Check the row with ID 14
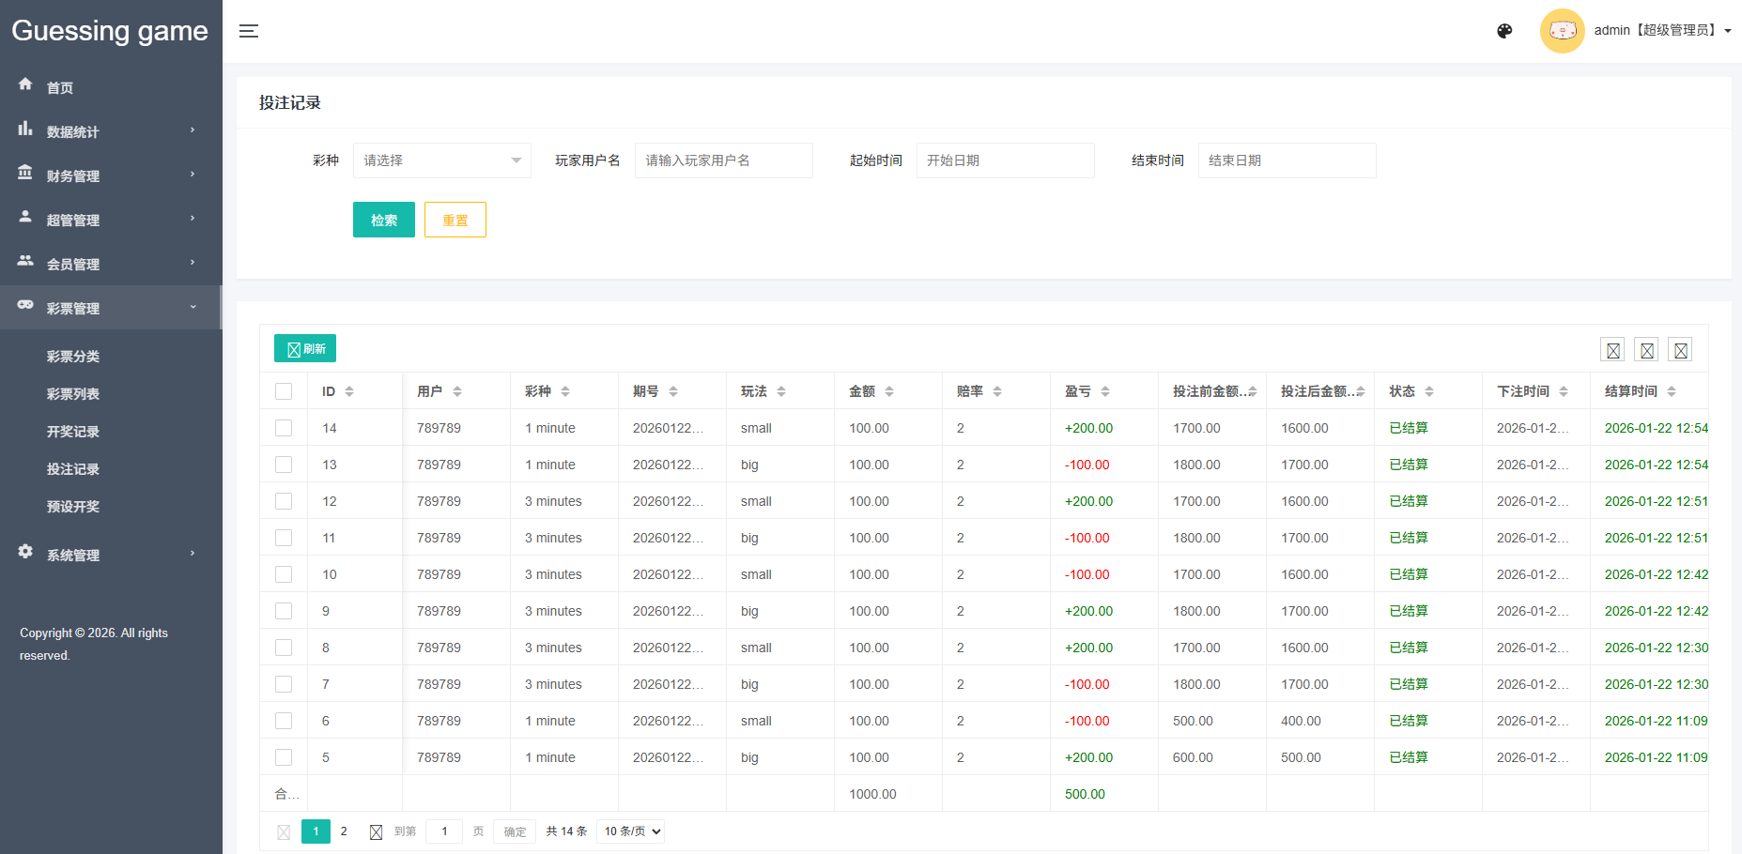 tap(284, 428)
